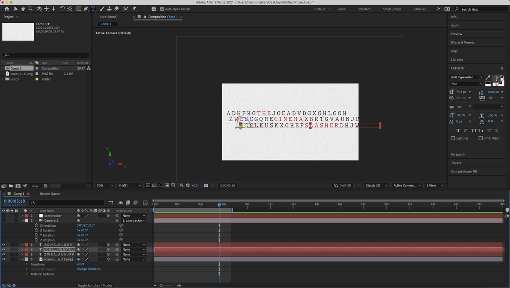This screenshot has height=288, width=510.
Task: Click the All Caps TT icon
Action: 473,130
